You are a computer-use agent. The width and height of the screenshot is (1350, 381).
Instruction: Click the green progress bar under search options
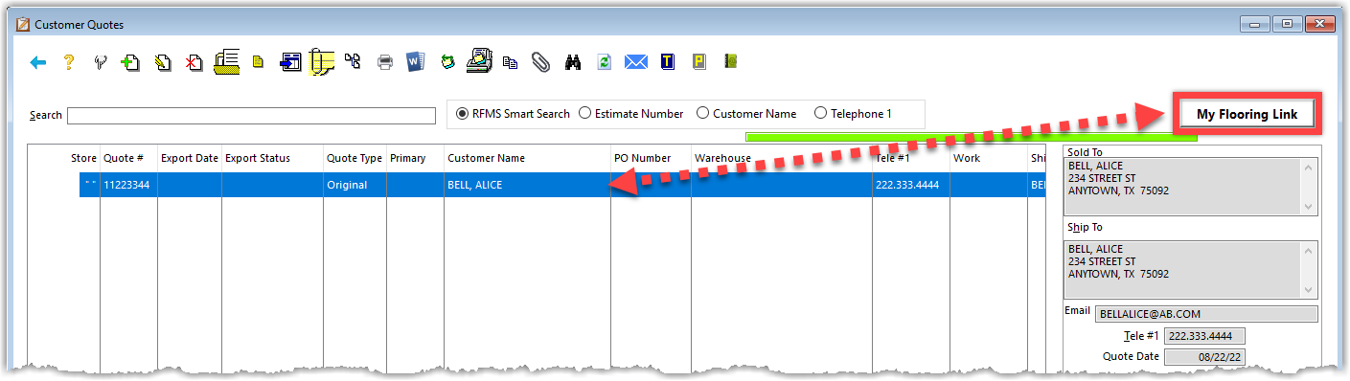coord(971,137)
